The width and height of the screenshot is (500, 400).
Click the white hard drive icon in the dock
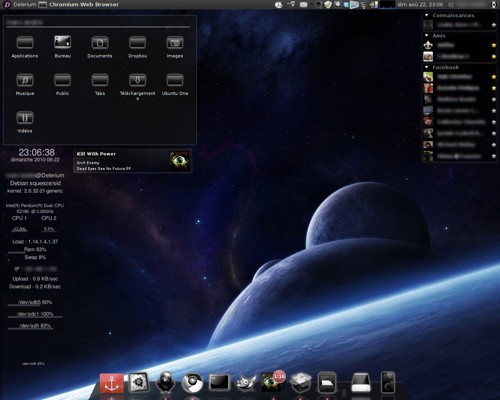pyautogui.click(x=361, y=383)
